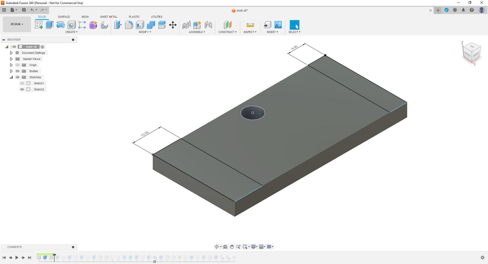The height and width of the screenshot is (264, 488).
Task: Open the CONSTRUCT dropdown menu
Action: pyautogui.click(x=227, y=32)
